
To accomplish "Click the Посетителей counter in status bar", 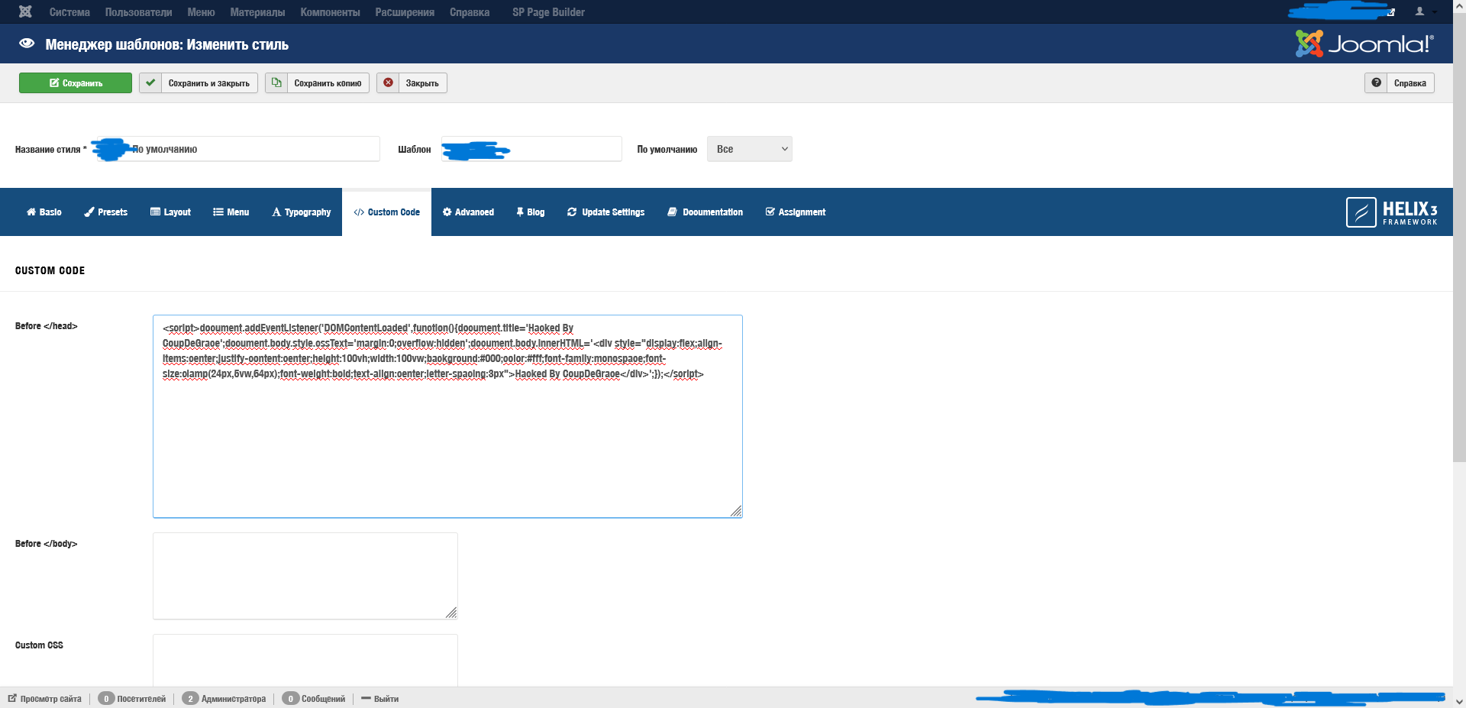I will [132, 699].
